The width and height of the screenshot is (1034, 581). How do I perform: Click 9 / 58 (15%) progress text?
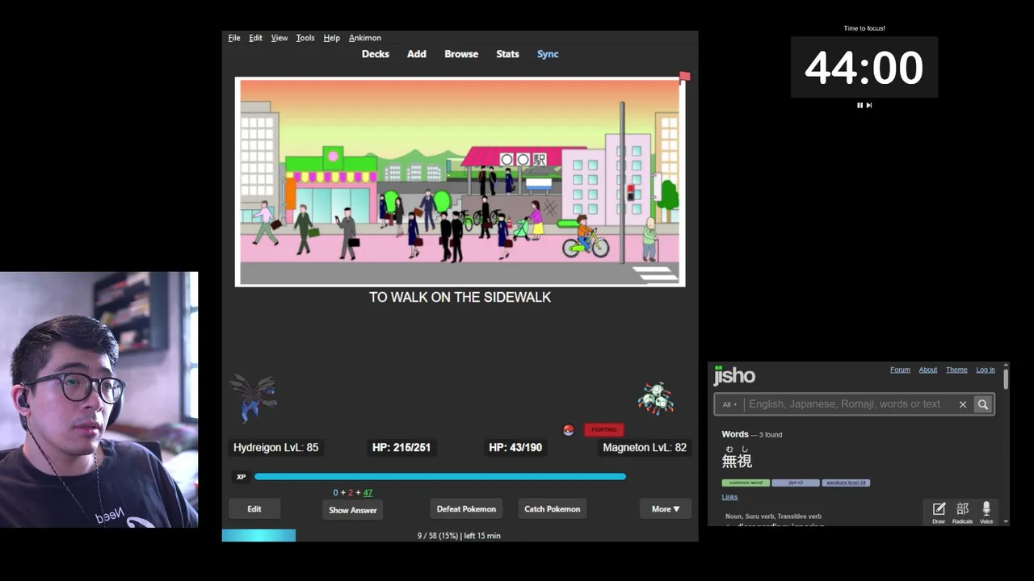(438, 536)
